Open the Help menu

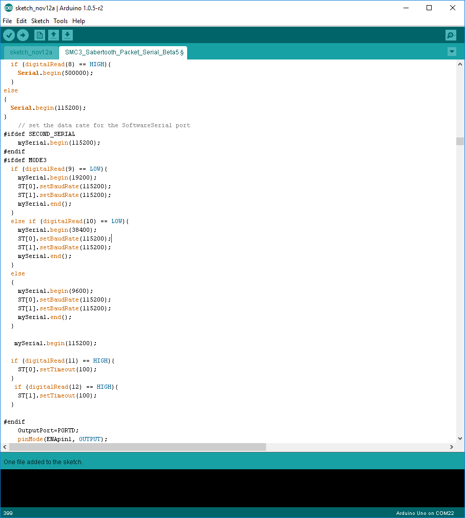tap(78, 21)
